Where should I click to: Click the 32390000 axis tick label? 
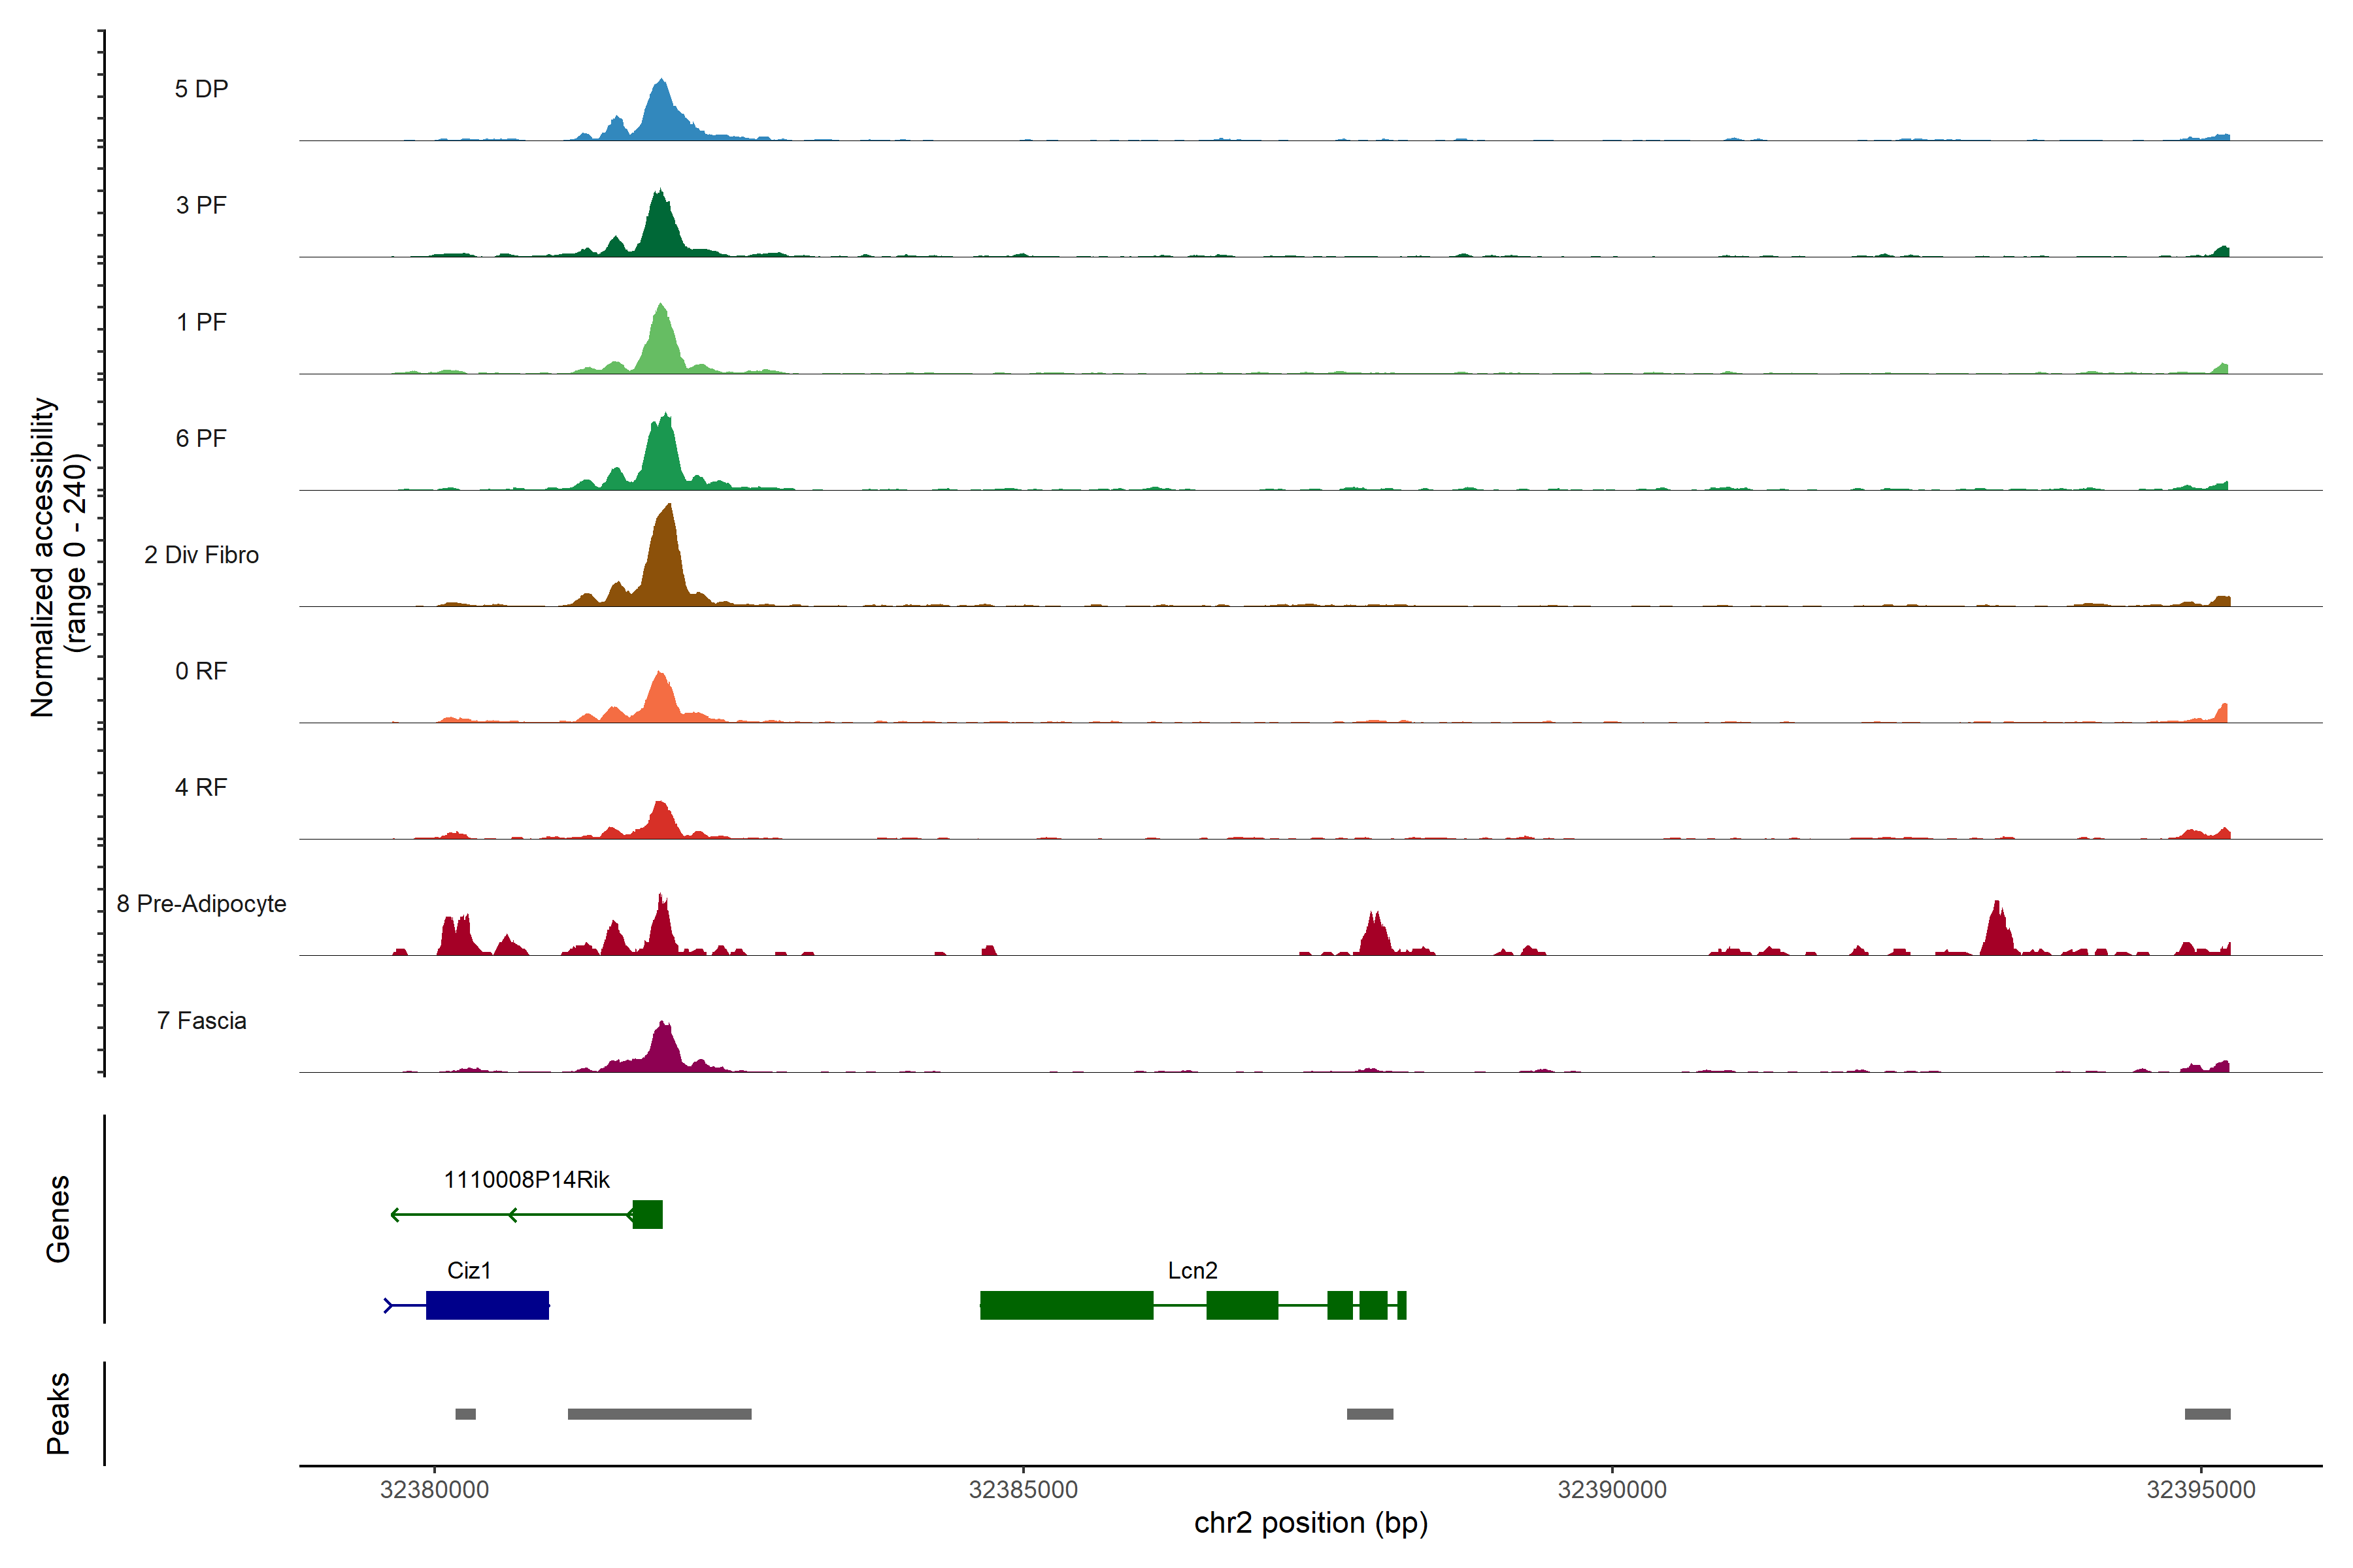click(x=1612, y=1490)
